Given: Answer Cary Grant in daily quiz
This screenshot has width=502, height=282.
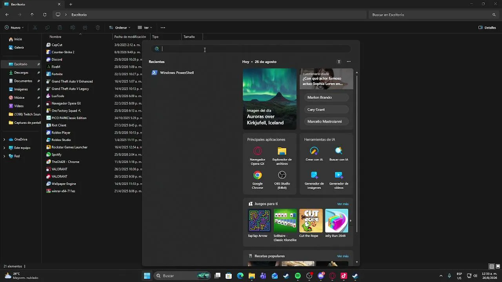Looking at the screenshot, I should point(326,109).
